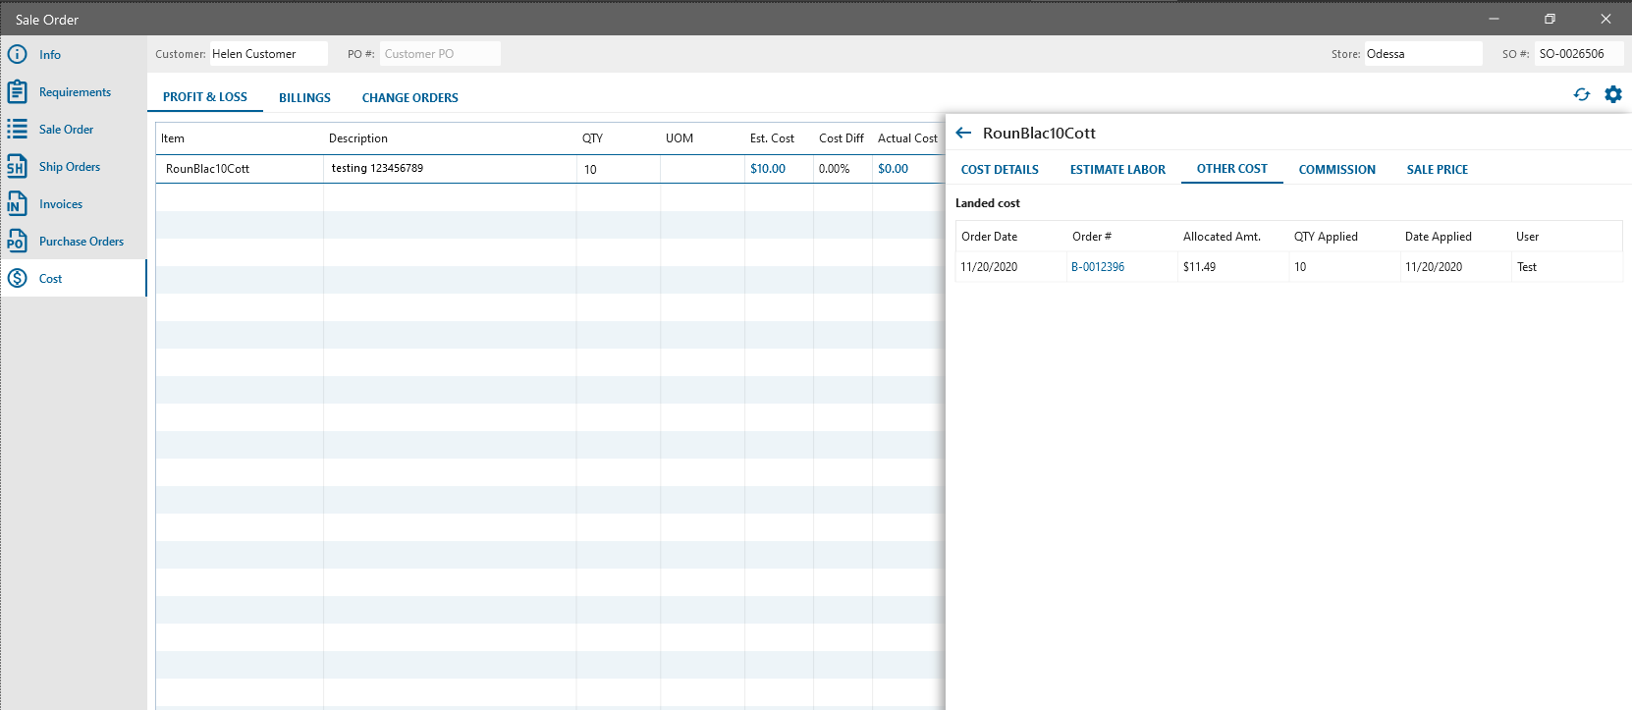Click the $0.00 actual cost link
1632x710 pixels.
(894, 169)
